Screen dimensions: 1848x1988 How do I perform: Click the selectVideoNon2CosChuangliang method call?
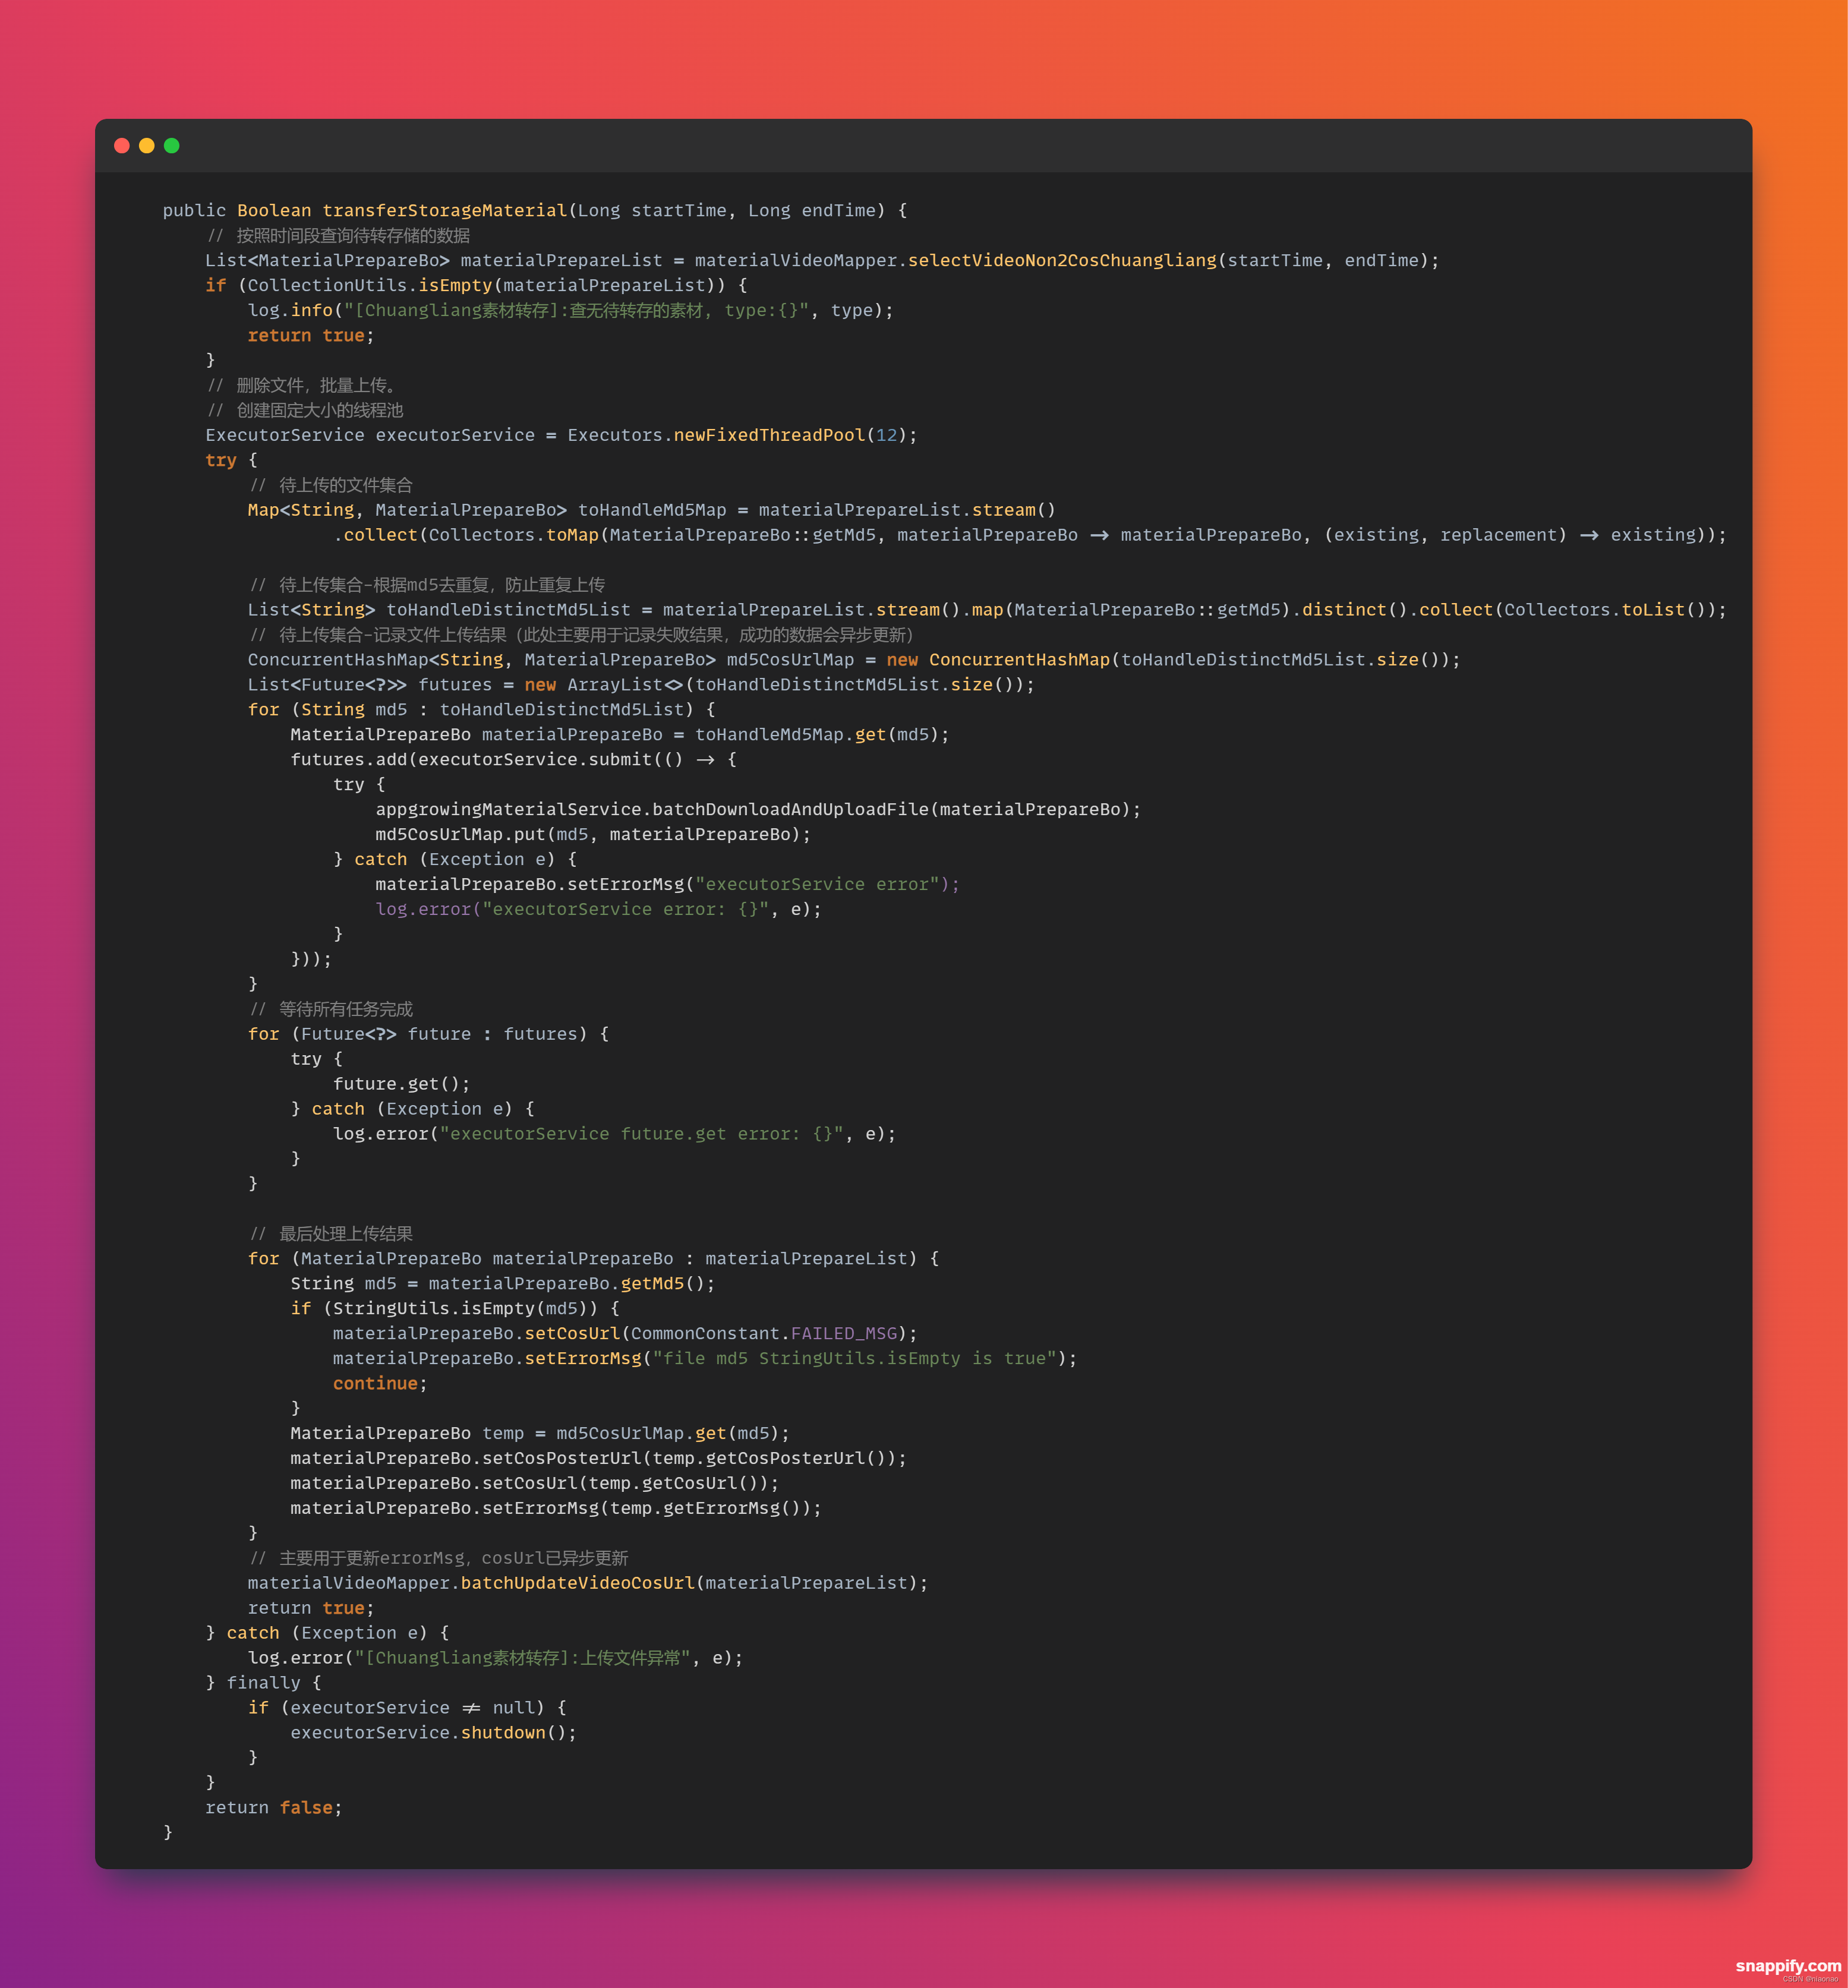coord(1061,260)
